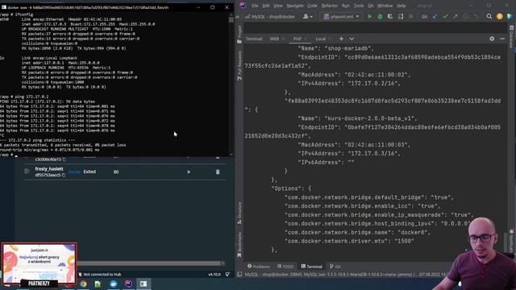This screenshot has width=516, height=290.
Task: Open the Code menu
Action: point(312,6)
